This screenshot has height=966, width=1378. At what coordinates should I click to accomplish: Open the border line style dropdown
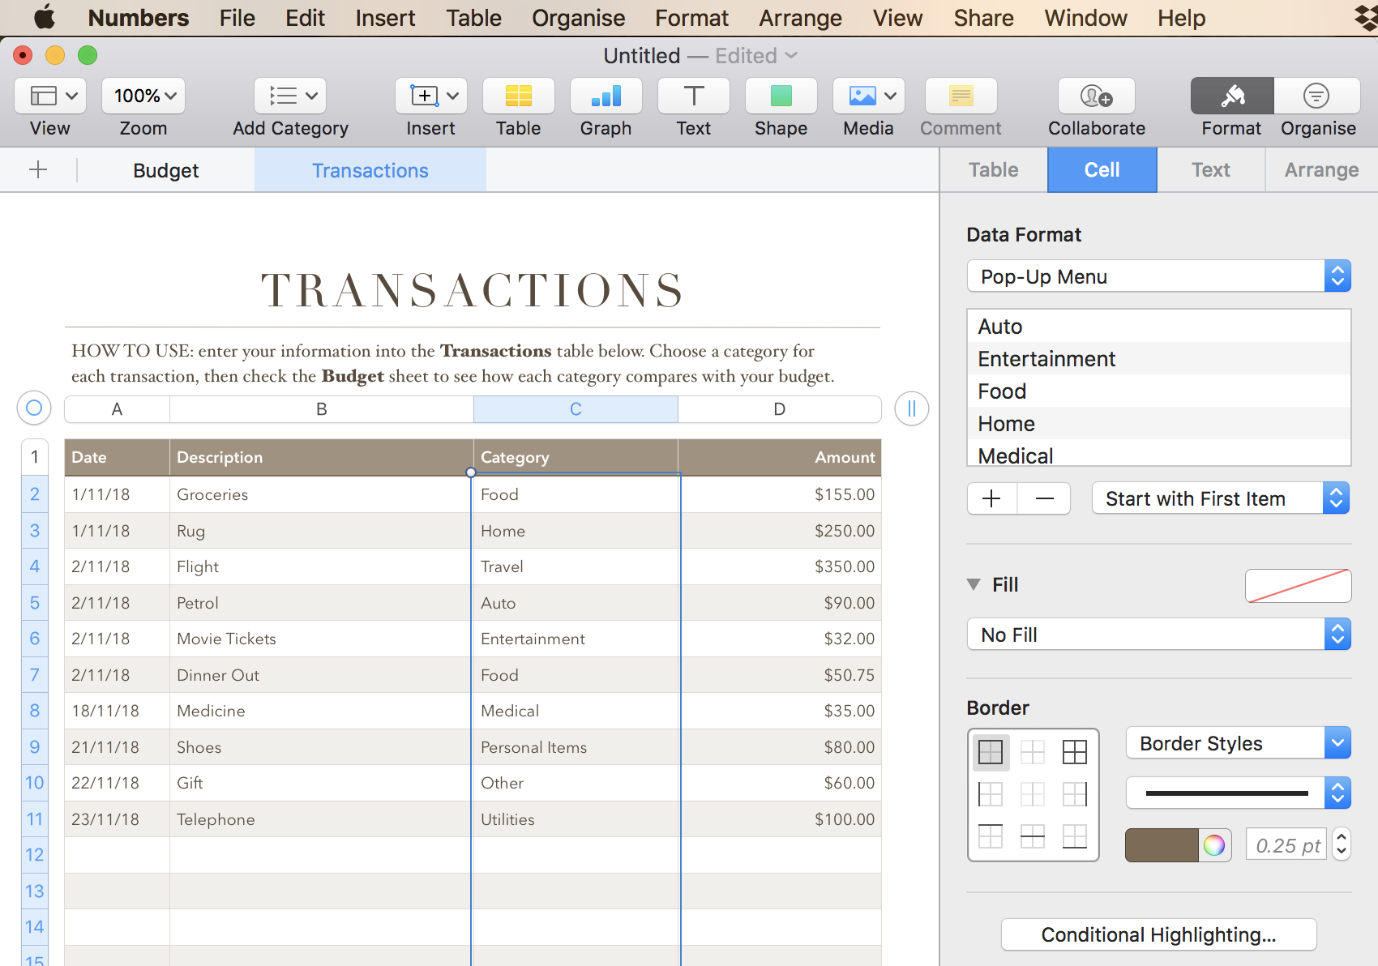click(x=1239, y=793)
